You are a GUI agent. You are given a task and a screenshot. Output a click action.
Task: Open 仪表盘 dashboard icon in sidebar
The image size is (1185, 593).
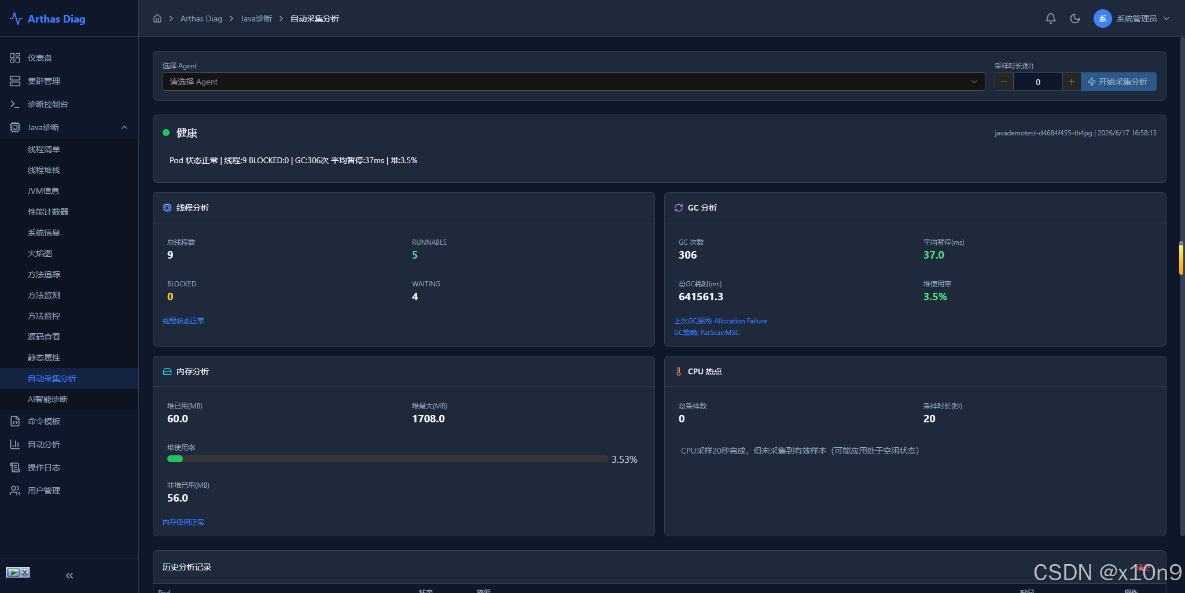[x=15, y=58]
